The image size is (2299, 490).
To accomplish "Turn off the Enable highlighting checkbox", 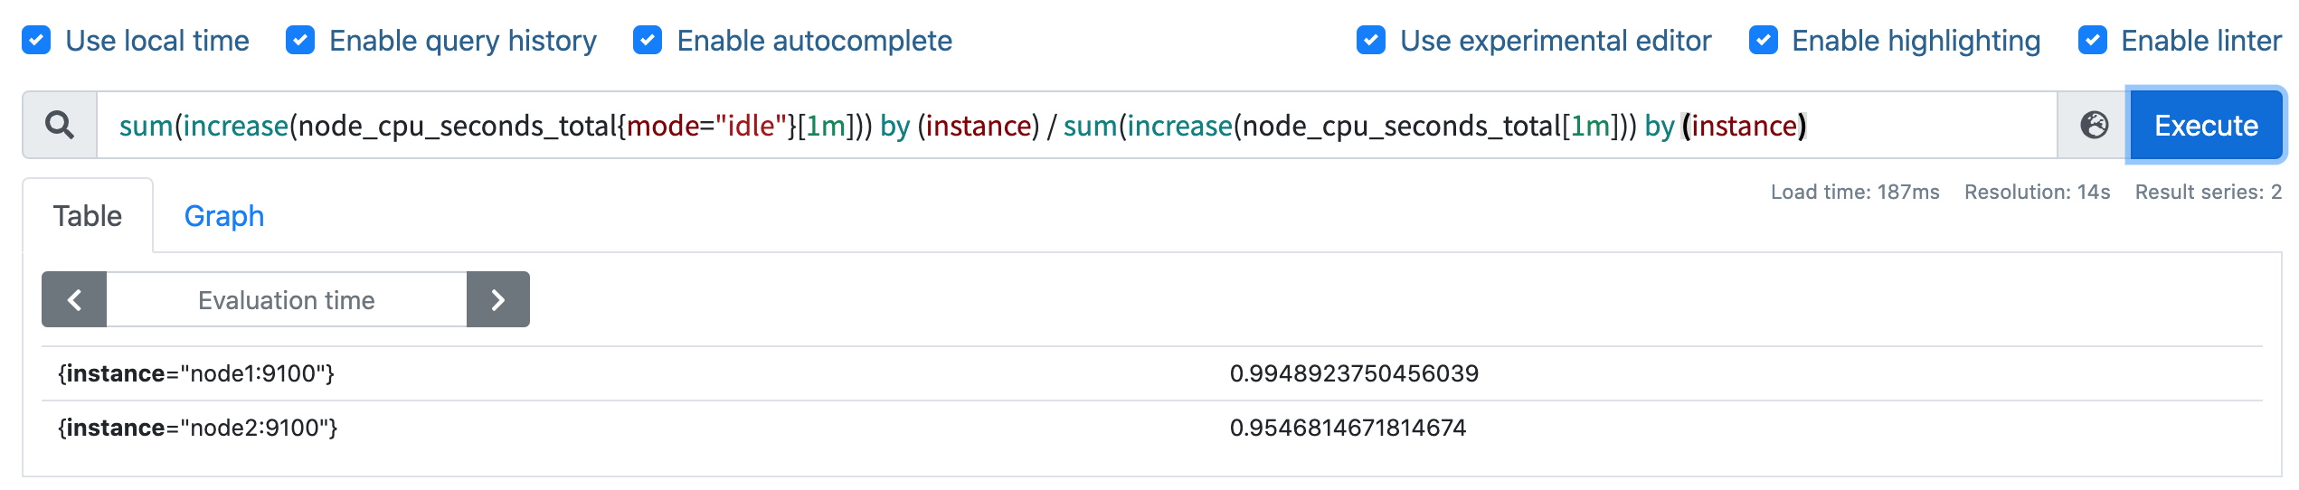I will [1764, 41].
